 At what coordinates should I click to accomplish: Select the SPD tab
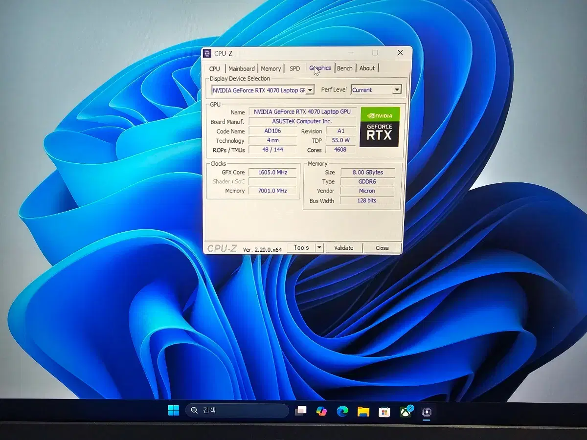click(294, 68)
